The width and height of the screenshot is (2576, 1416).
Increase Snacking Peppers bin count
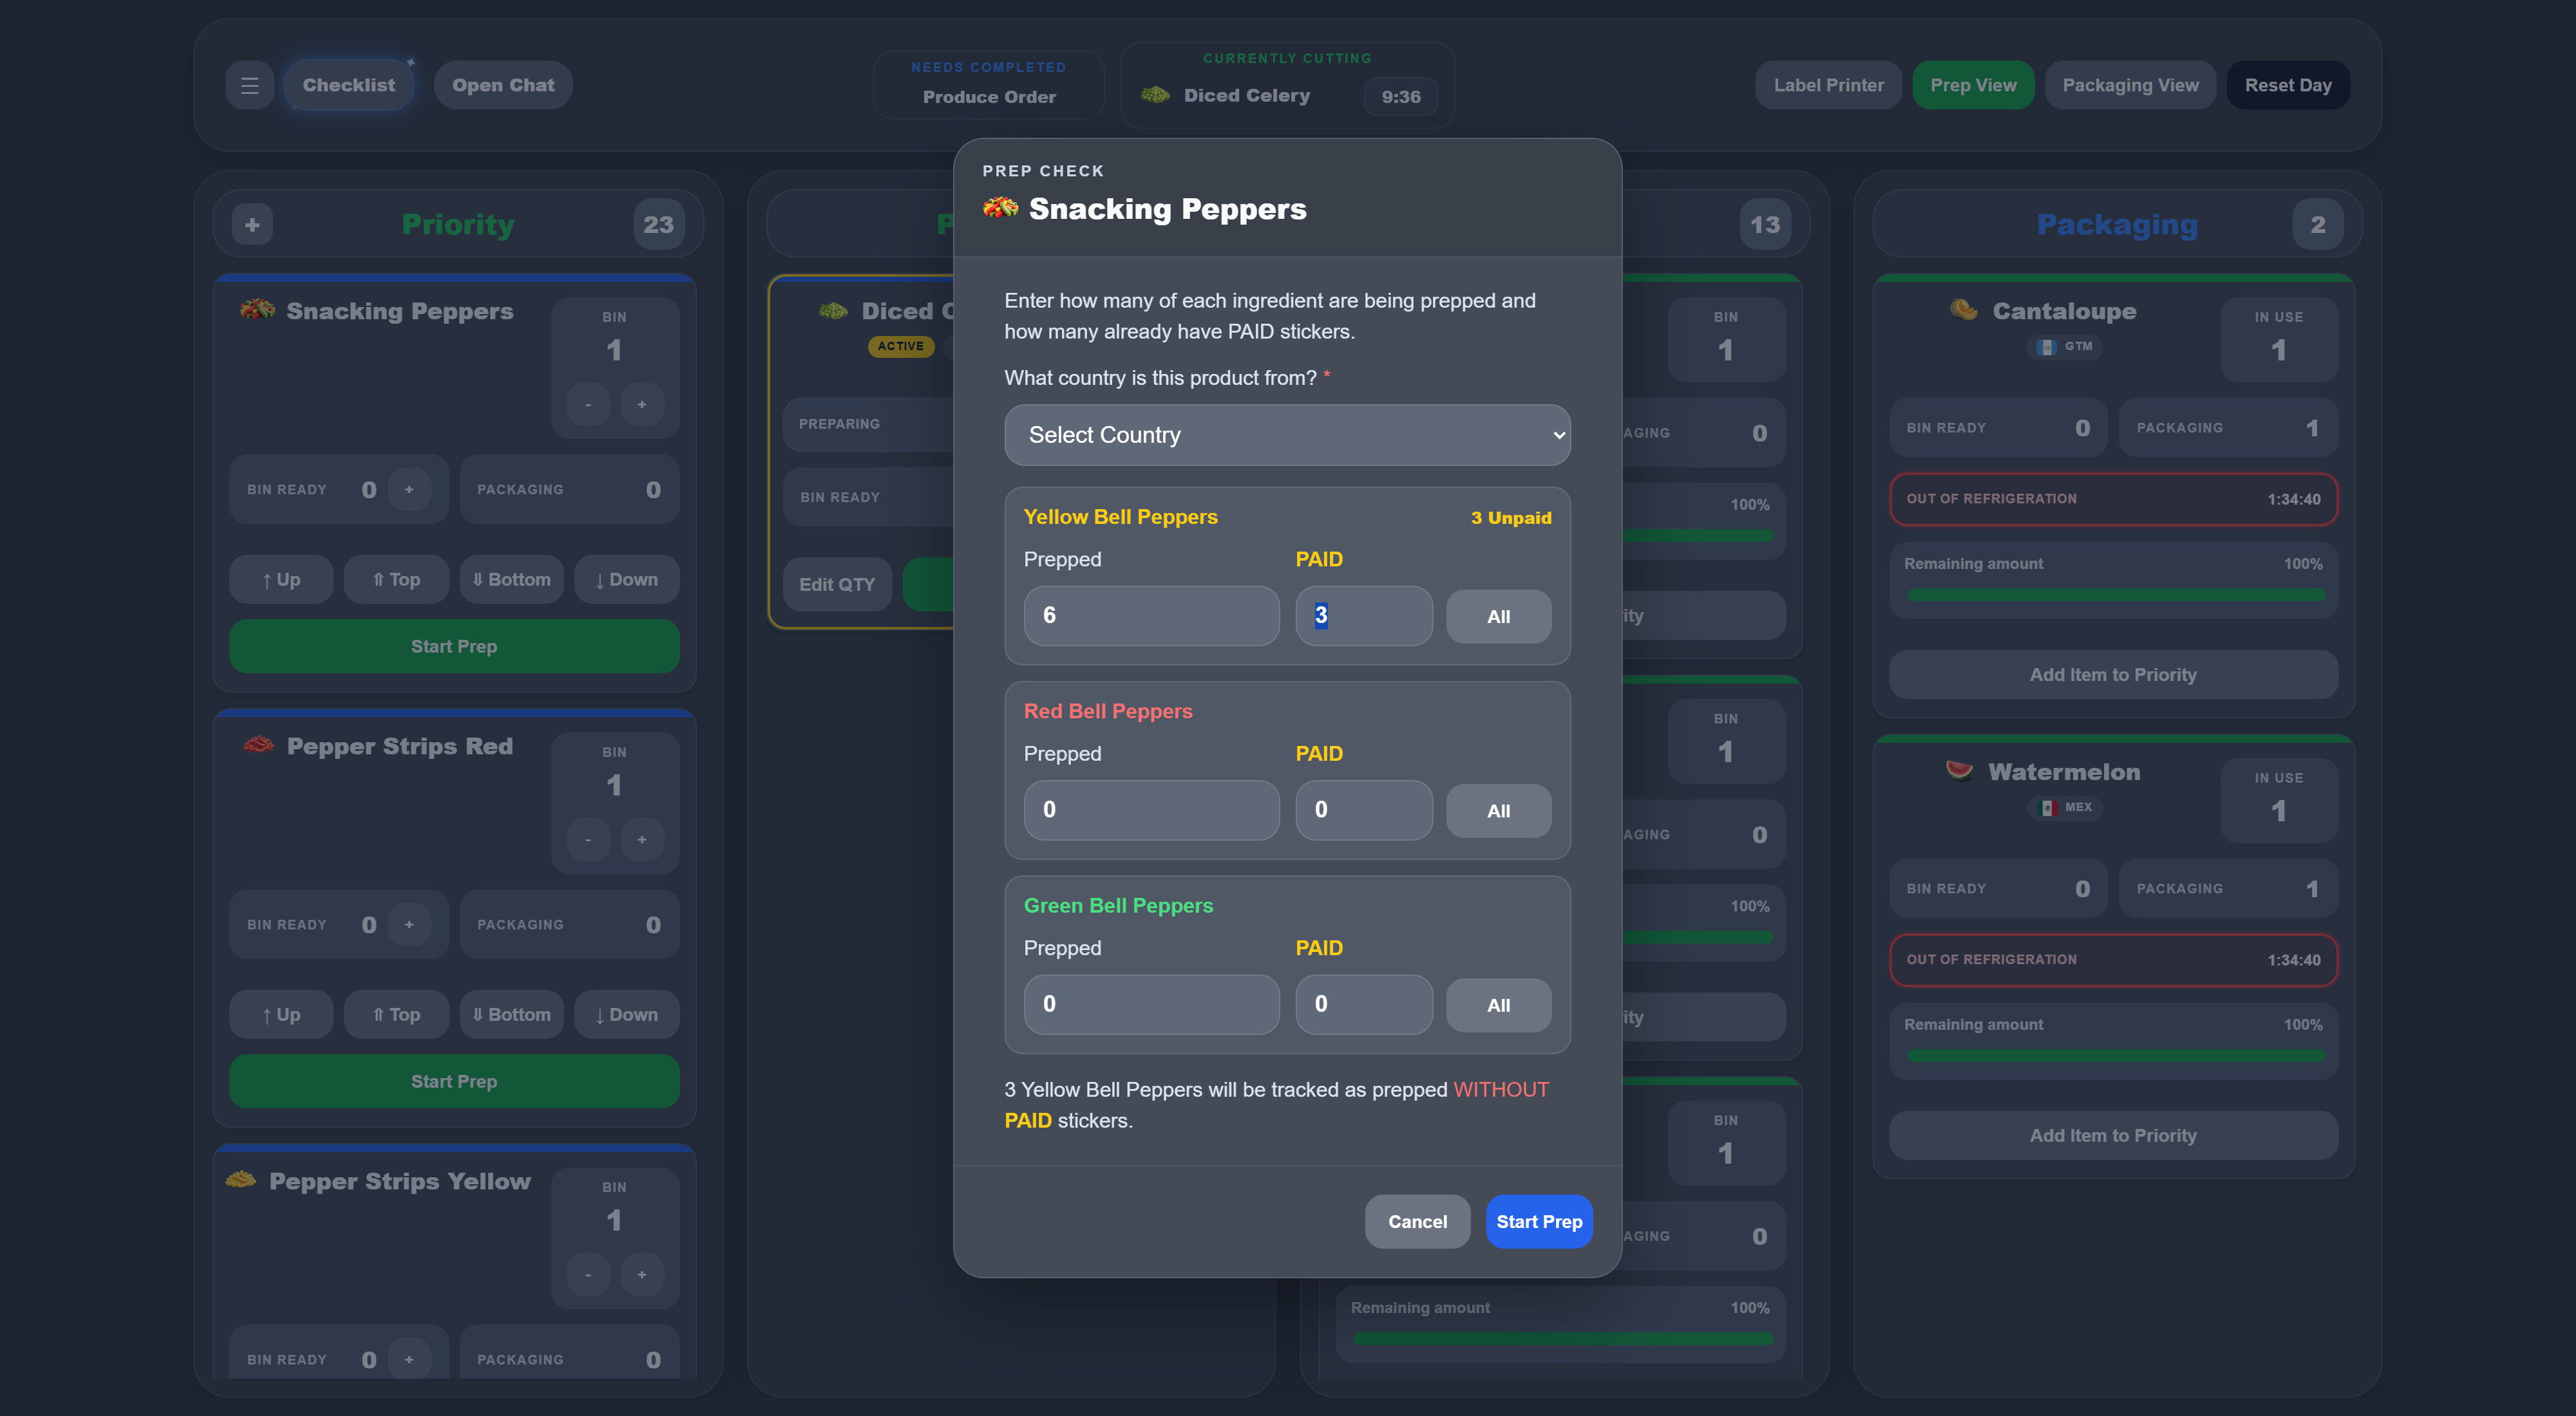coord(642,405)
